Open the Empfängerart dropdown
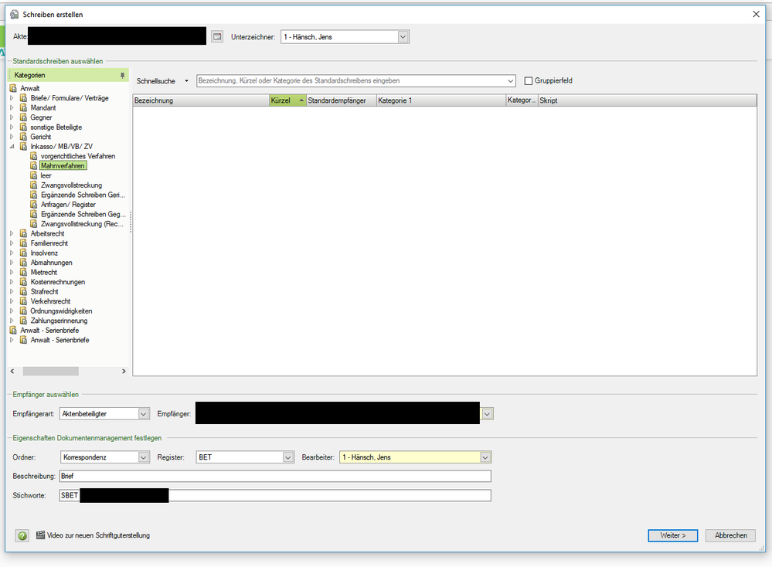This screenshot has height=567, width=772. [143, 414]
